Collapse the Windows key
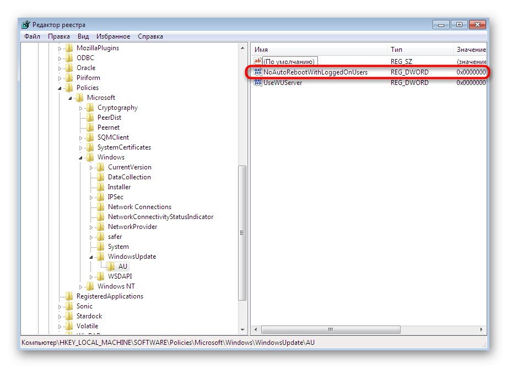This screenshot has width=507, height=368. pyautogui.click(x=81, y=158)
